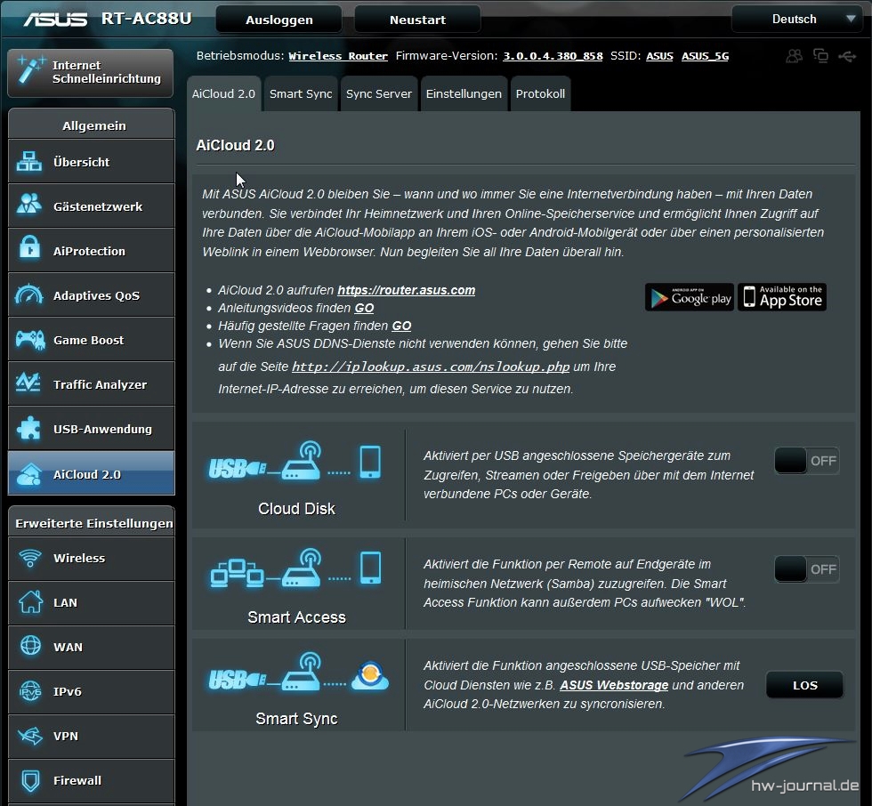This screenshot has width=872, height=806.
Task: Click the LAN house icon
Action: pyautogui.click(x=30, y=601)
